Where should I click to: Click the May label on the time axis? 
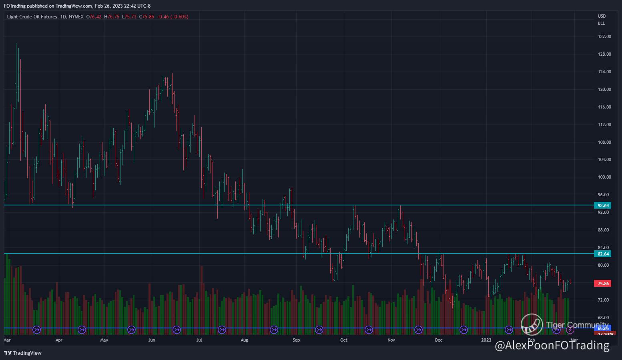click(x=104, y=340)
